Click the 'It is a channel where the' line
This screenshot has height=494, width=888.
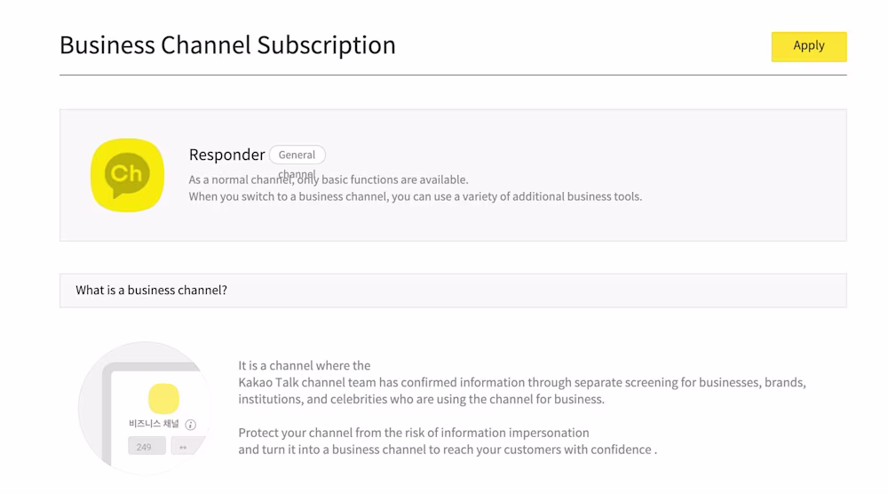(x=305, y=365)
